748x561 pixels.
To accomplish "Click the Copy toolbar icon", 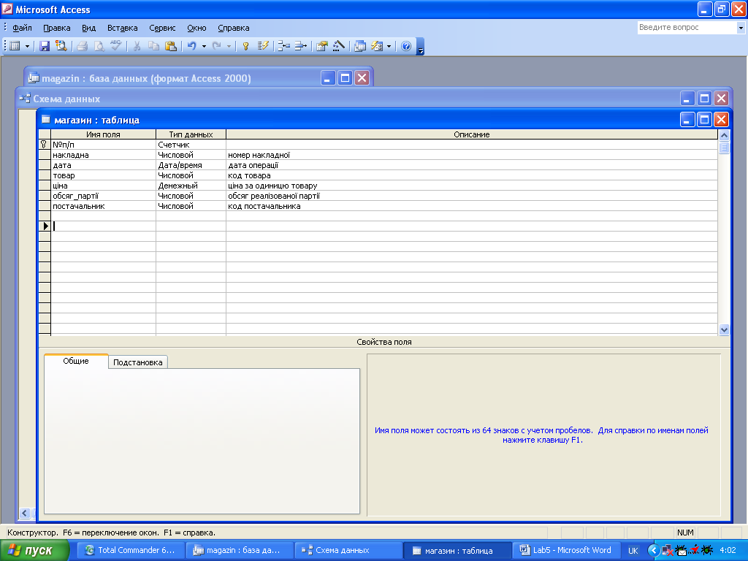I will point(153,46).
